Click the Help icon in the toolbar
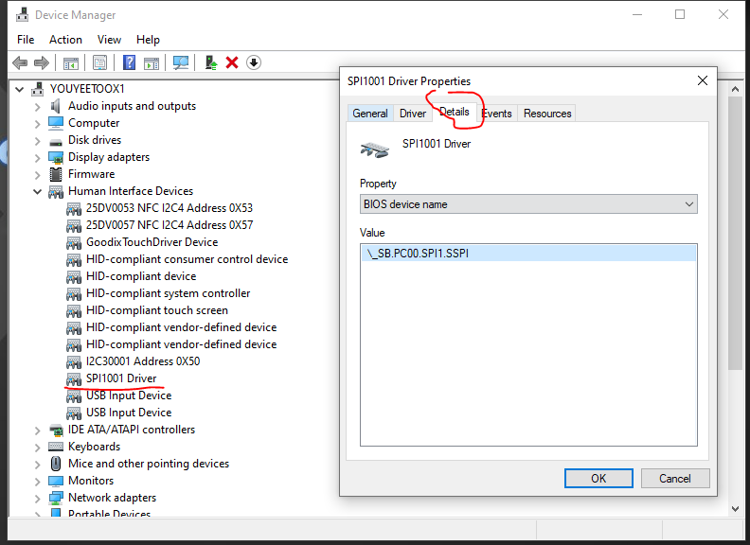Screen dimensions: 750x545 [129, 63]
